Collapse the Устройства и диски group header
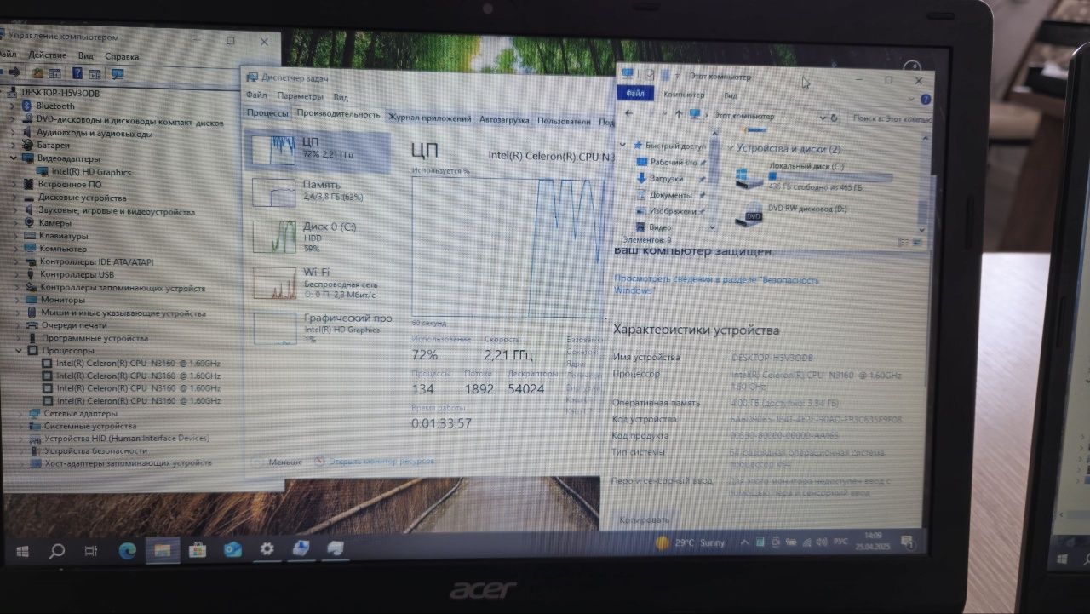The height and width of the screenshot is (614, 1090). tap(730, 148)
